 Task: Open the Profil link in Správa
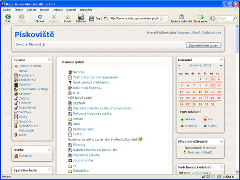coord(23,135)
